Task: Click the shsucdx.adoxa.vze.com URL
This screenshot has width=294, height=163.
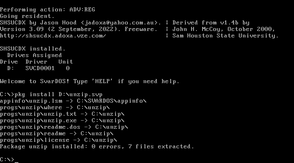Action: [53, 35]
